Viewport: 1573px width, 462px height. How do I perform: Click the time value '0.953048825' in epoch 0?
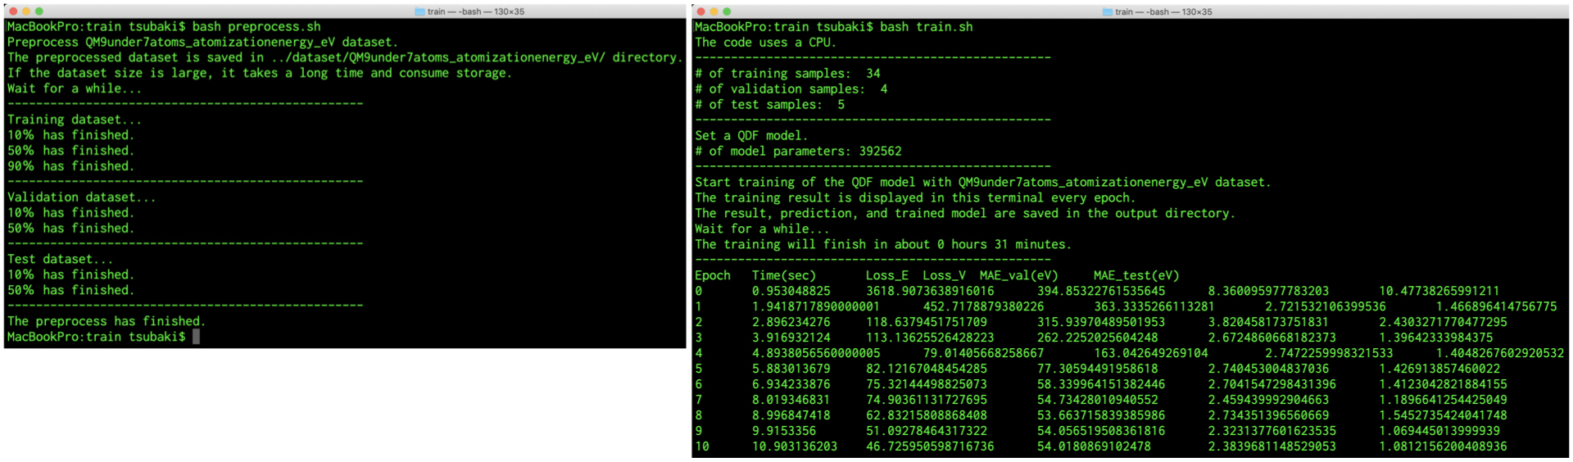point(791,292)
